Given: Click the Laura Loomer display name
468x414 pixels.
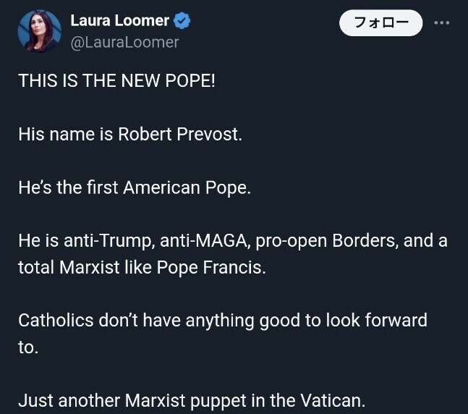Looking at the screenshot, I should pos(119,21).
